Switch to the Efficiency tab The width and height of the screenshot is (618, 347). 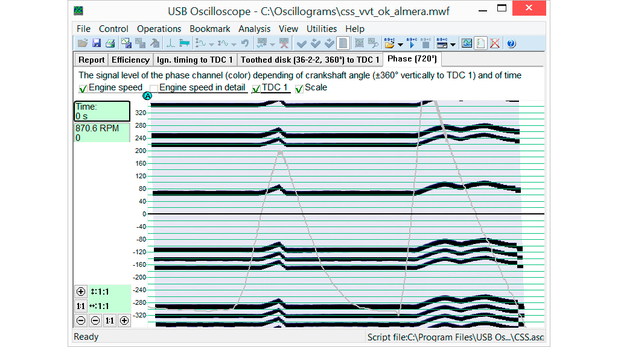pyautogui.click(x=130, y=60)
